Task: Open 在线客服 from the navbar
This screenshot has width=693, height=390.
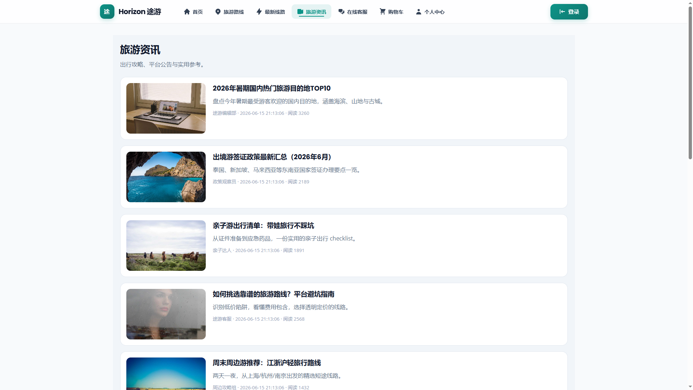Action: tap(353, 12)
